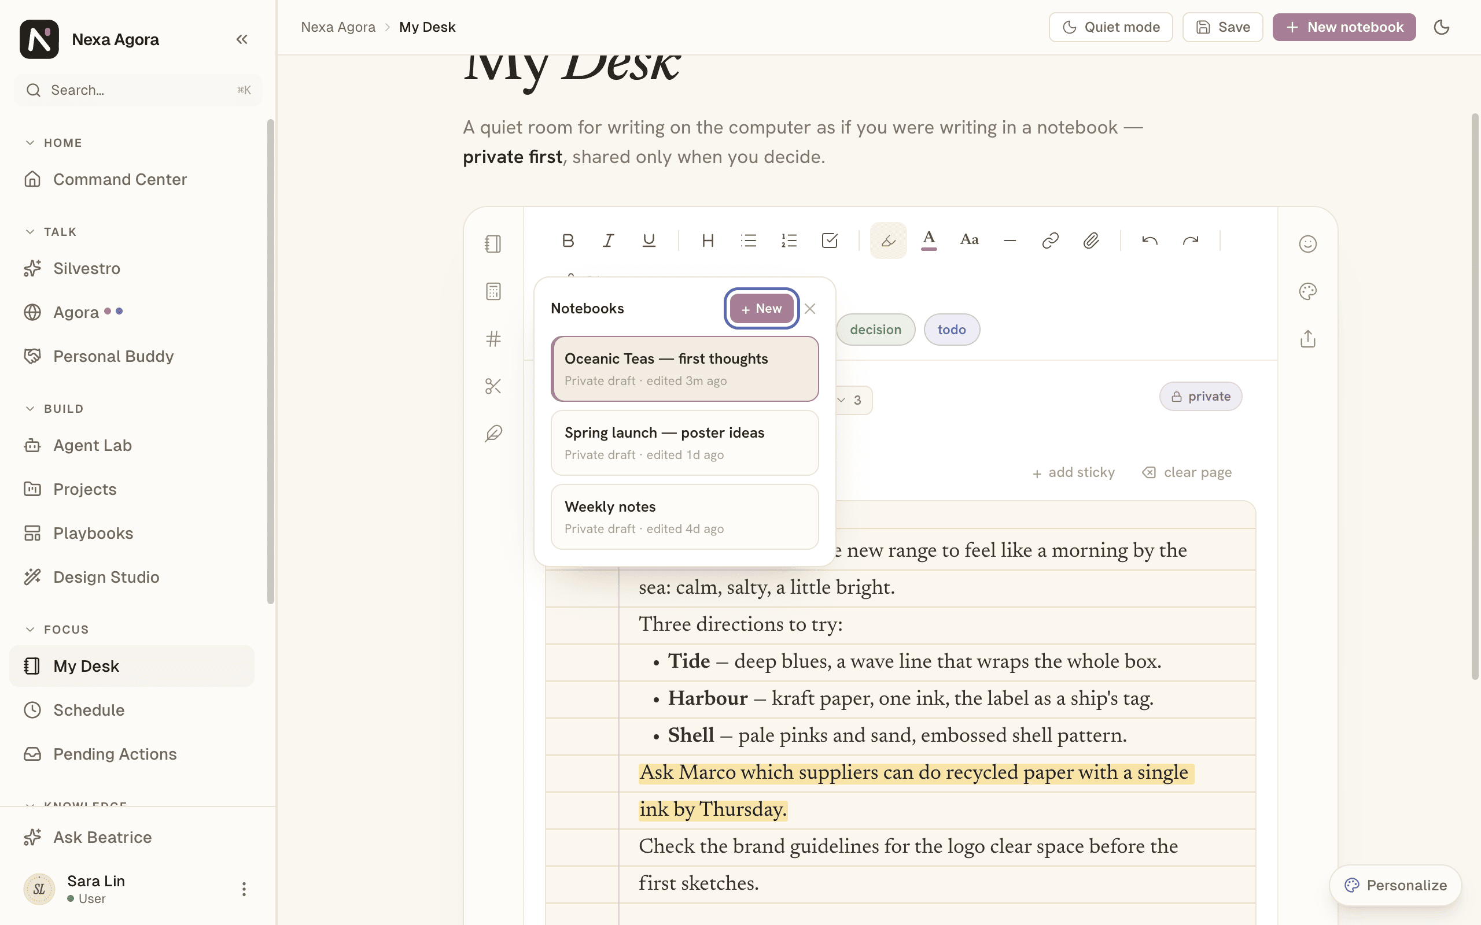Collapse the HOME section
Image resolution: width=1481 pixels, height=925 pixels.
53,143
